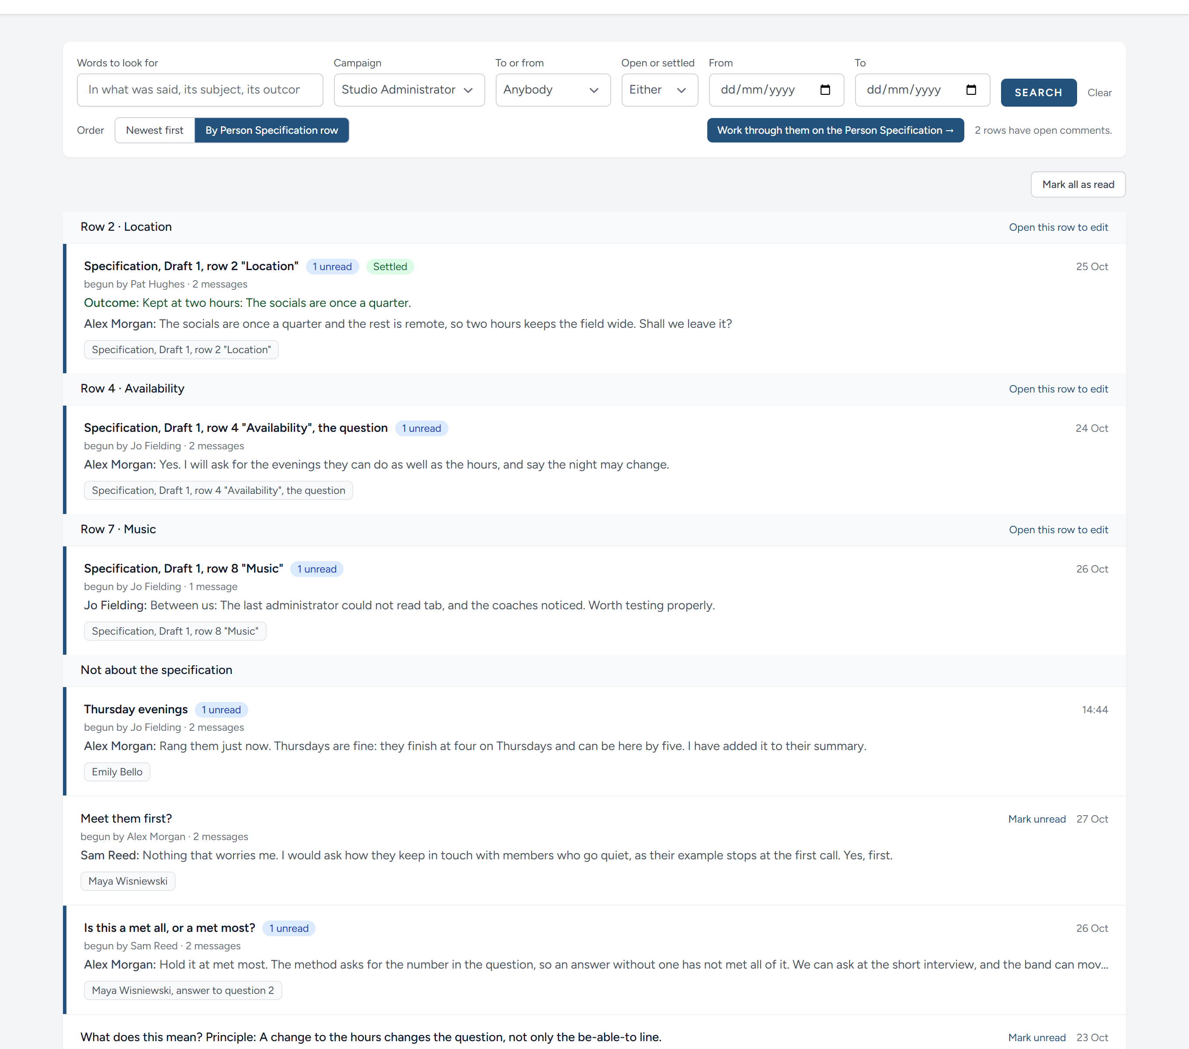Click the Not about the specification heading

[x=156, y=670]
